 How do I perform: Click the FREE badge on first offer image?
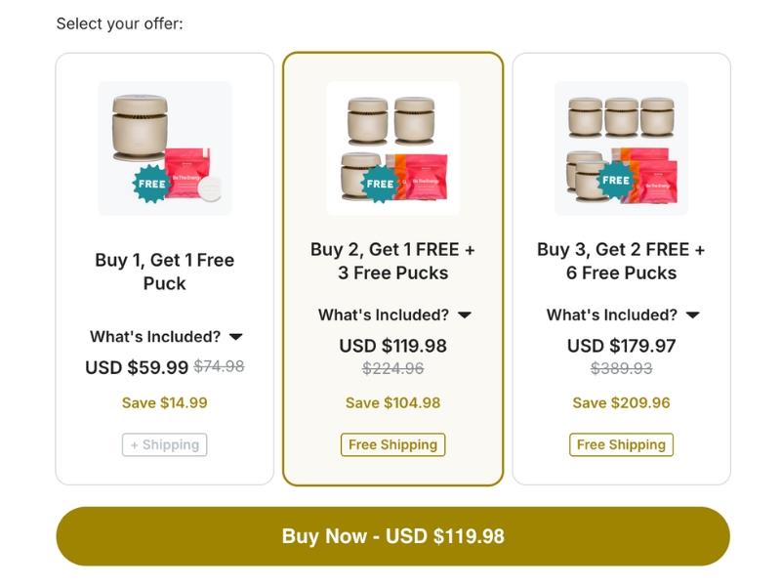click(x=151, y=183)
